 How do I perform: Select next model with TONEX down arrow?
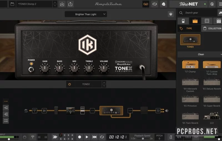pyautogui.click(x=104, y=86)
